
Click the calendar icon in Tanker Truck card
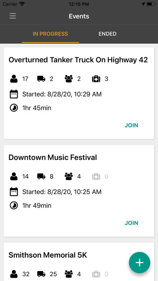pyautogui.click(x=14, y=94)
